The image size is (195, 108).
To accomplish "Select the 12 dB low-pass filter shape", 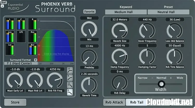I will pos(70,84).
